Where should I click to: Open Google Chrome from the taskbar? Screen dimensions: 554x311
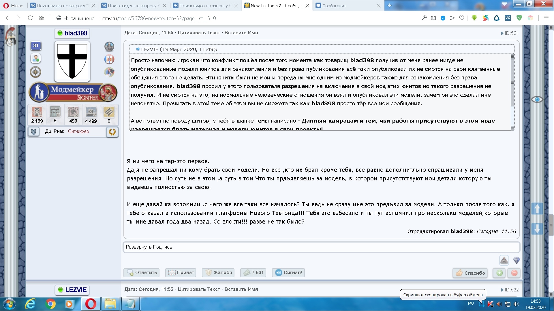(50, 304)
